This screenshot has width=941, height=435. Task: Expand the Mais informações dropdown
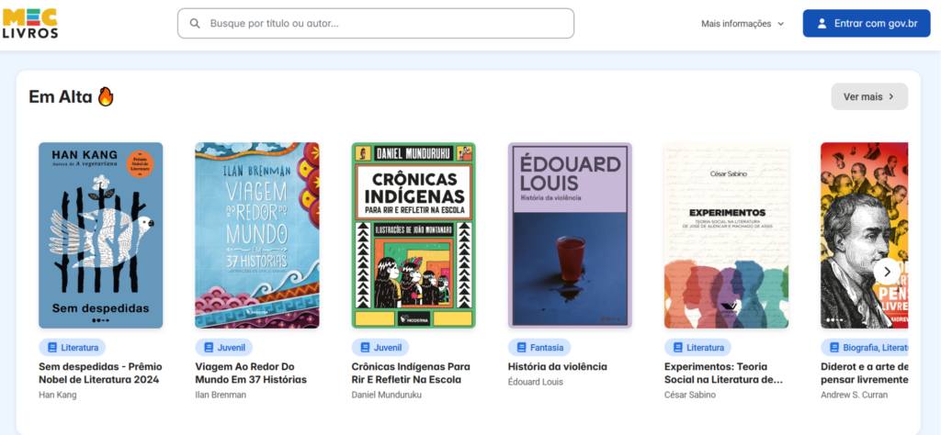[743, 24]
